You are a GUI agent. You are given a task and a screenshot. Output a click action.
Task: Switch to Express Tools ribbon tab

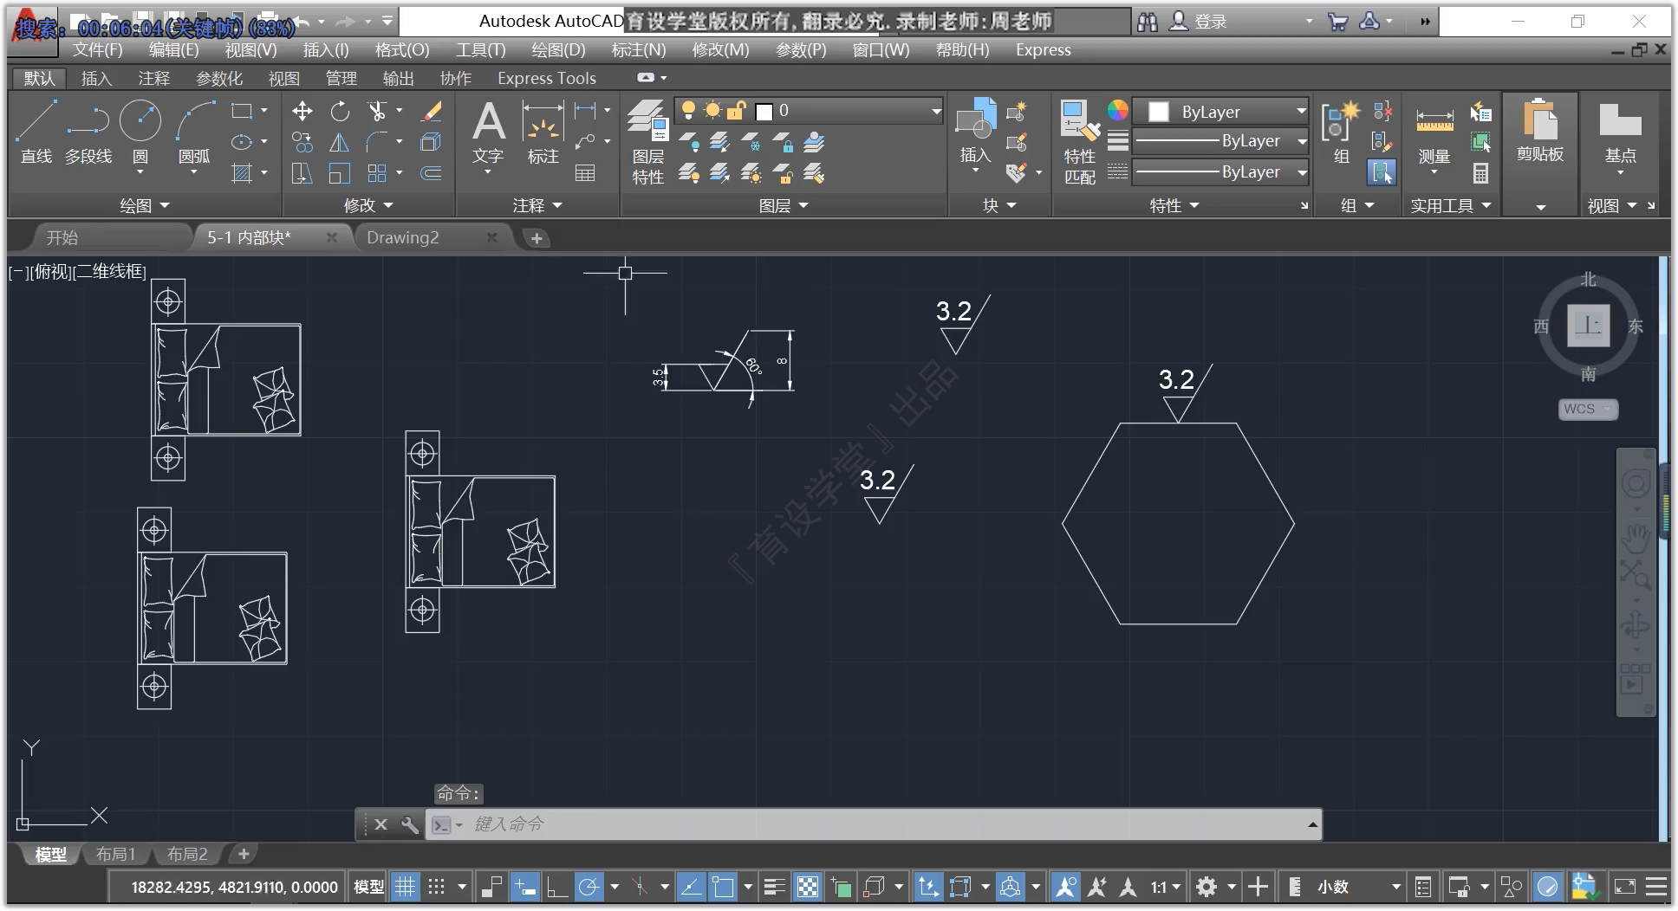(x=546, y=79)
